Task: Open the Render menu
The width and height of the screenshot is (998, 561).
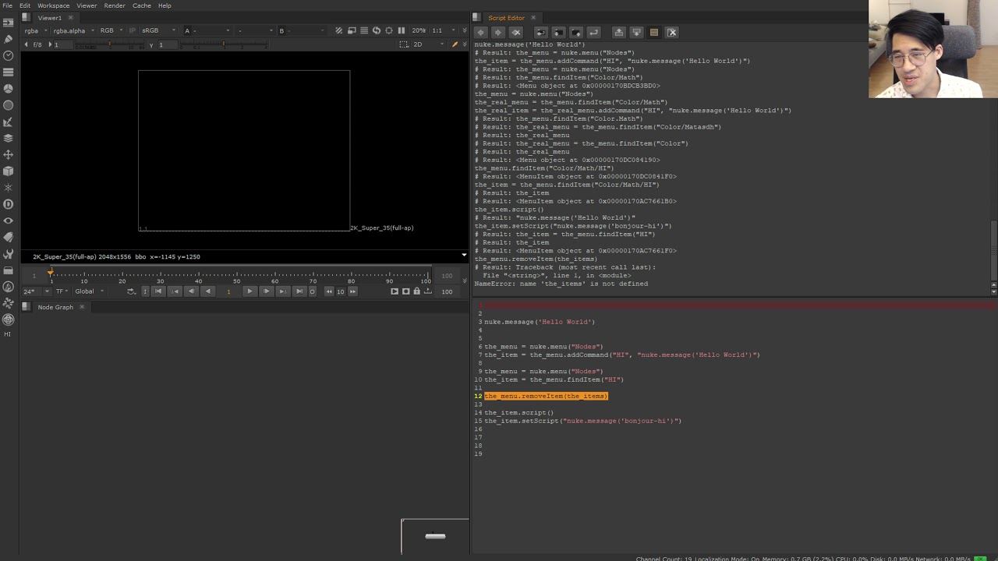Action: pos(115,5)
